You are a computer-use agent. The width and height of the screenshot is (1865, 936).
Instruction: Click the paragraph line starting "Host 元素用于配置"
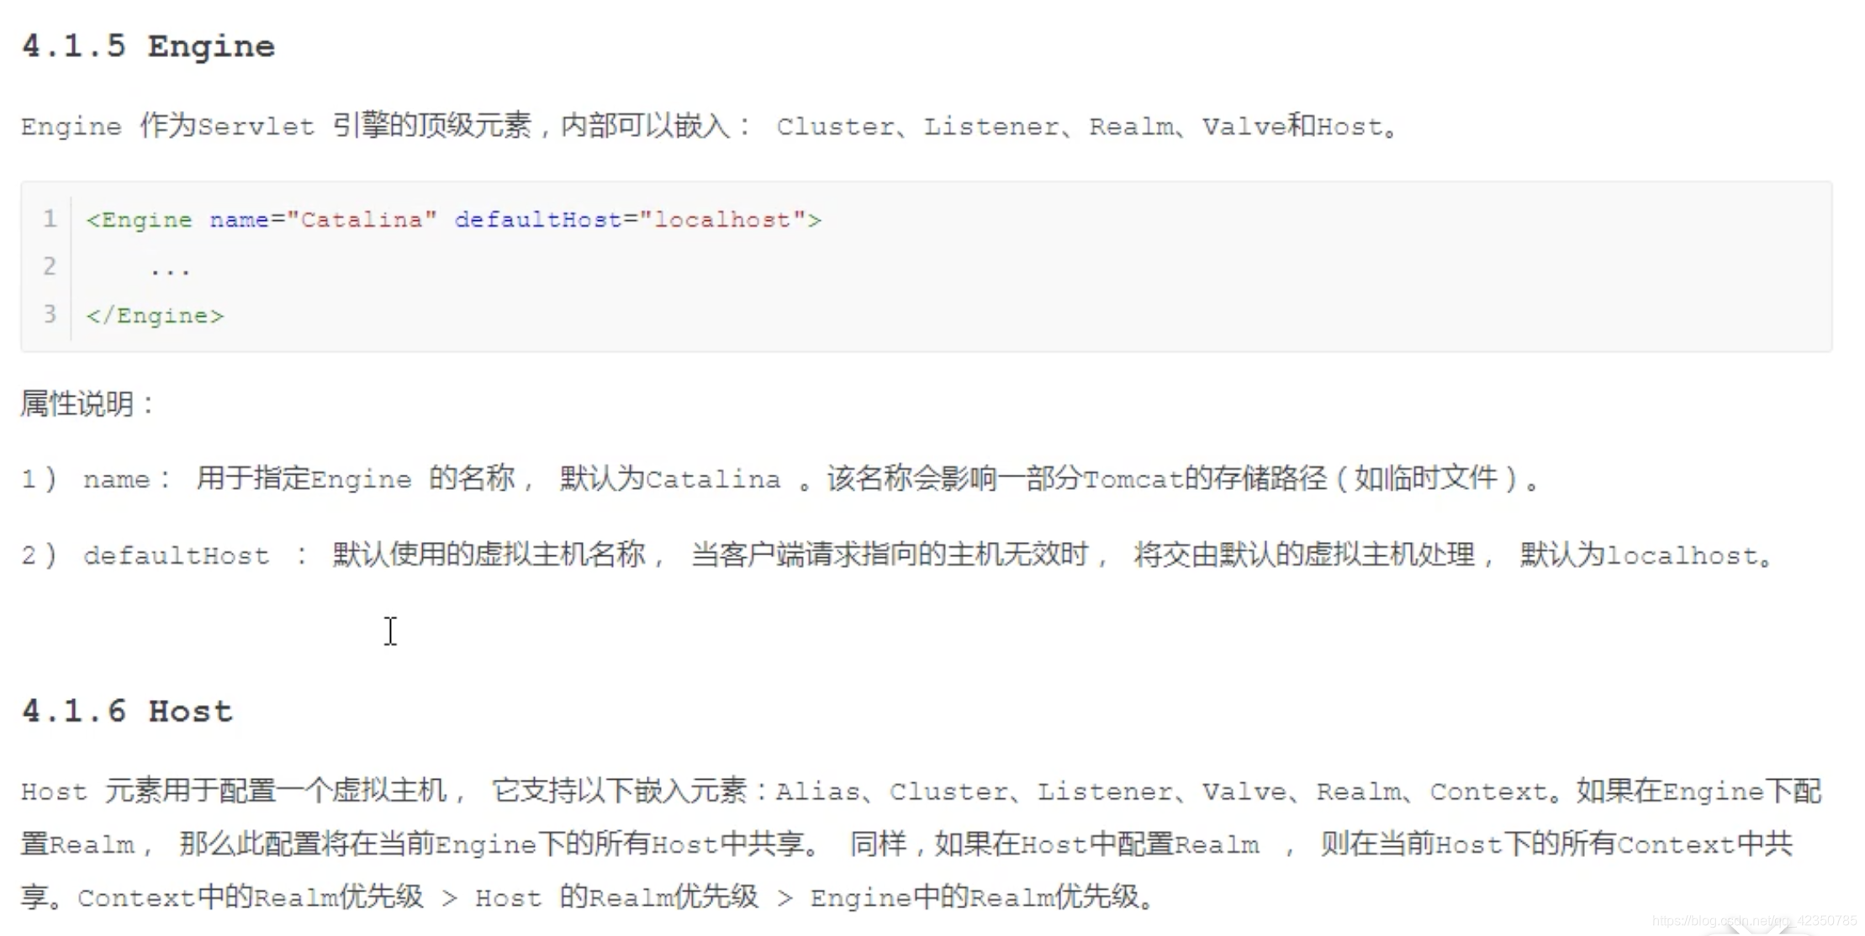pyautogui.click(x=922, y=791)
